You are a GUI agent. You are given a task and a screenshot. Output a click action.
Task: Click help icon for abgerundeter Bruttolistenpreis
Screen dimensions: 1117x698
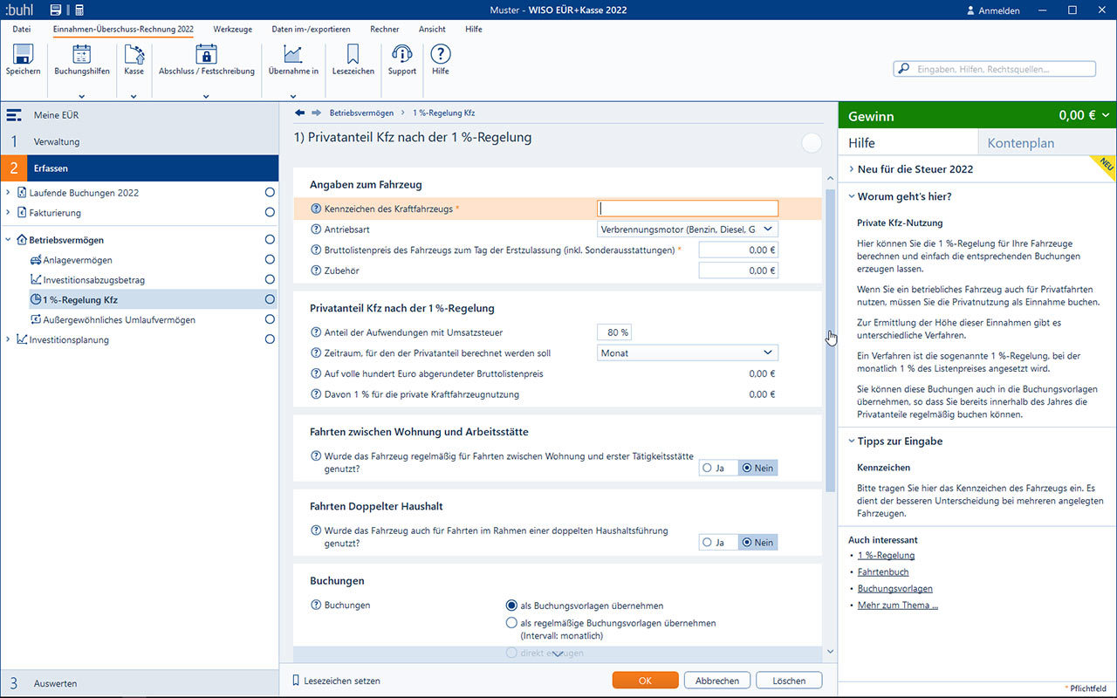point(316,373)
